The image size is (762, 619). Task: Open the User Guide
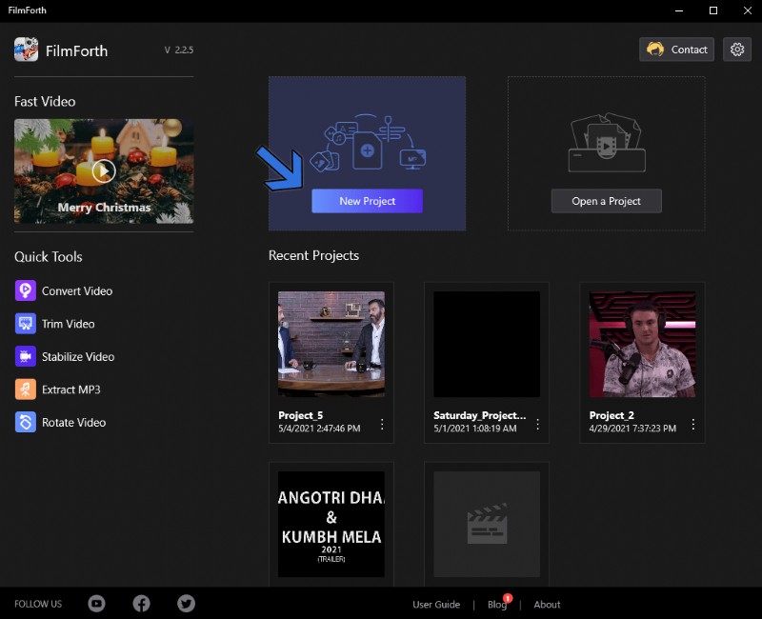[436, 604]
